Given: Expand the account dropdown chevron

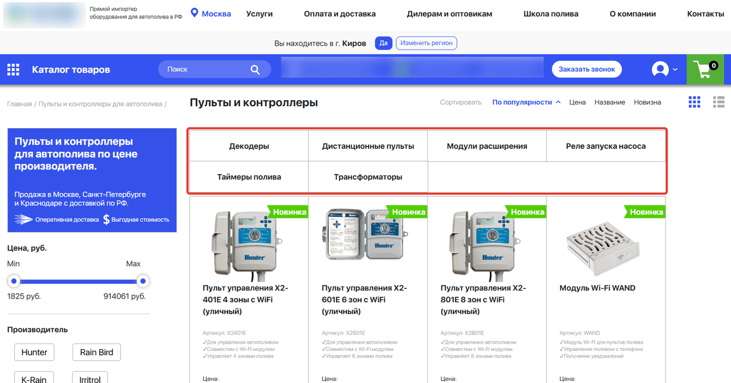Looking at the screenshot, I should pyautogui.click(x=675, y=70).
